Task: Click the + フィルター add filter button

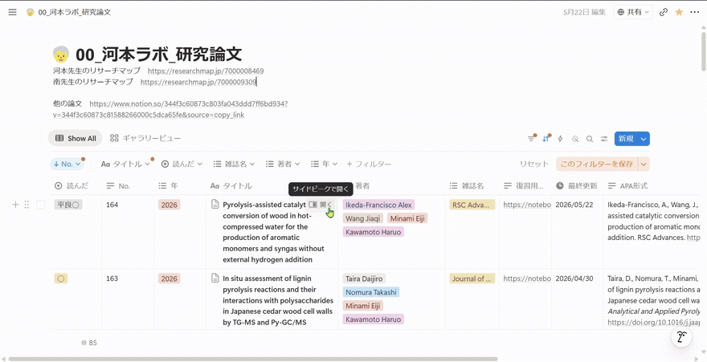Action: (369, 164)
